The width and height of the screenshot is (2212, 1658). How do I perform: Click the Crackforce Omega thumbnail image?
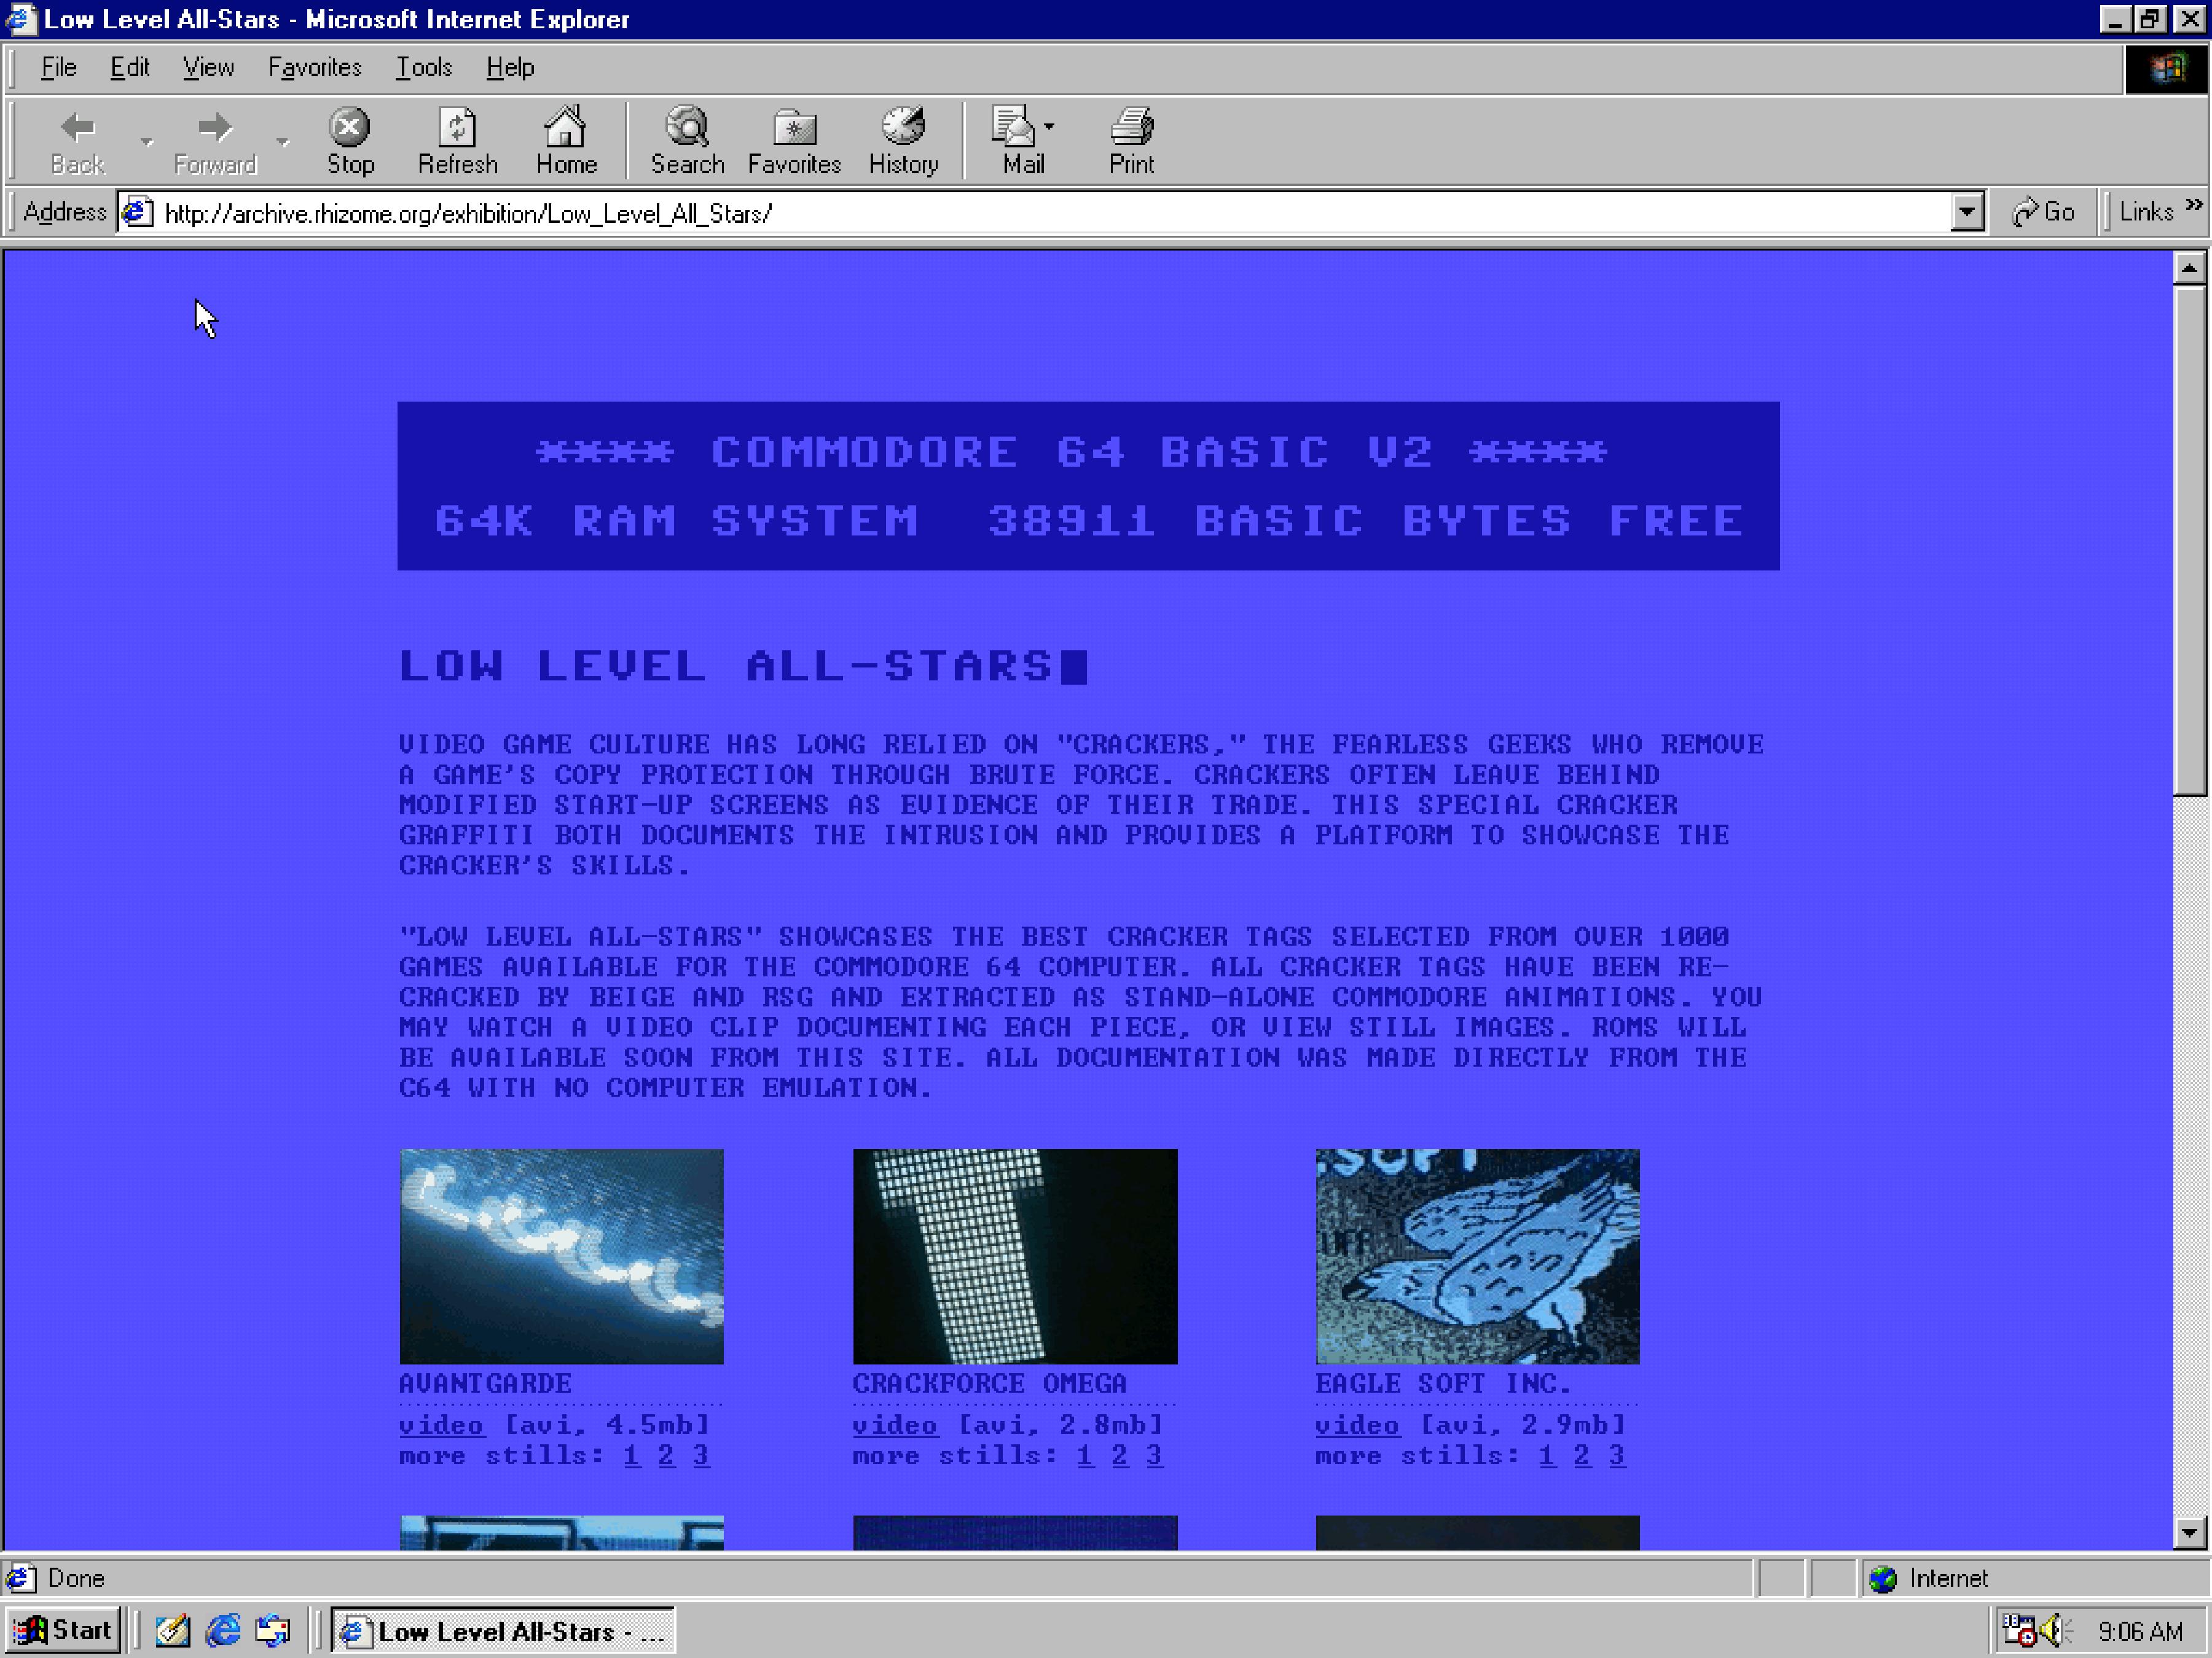[1014, 1255]
